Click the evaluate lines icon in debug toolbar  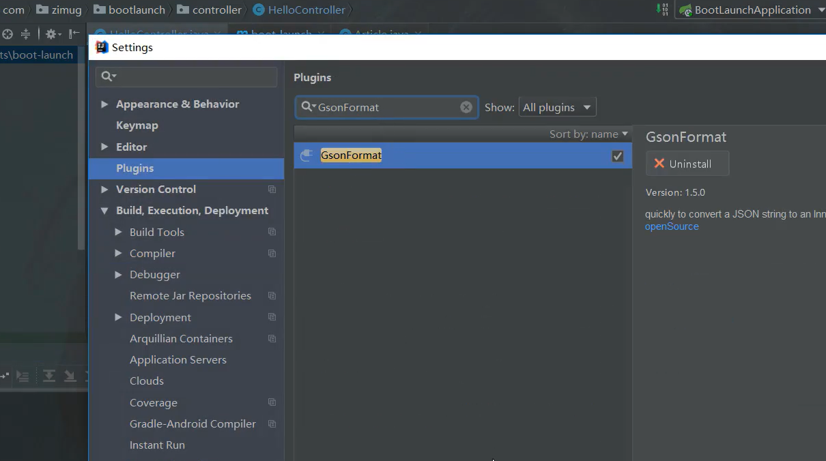coord(23,376)
